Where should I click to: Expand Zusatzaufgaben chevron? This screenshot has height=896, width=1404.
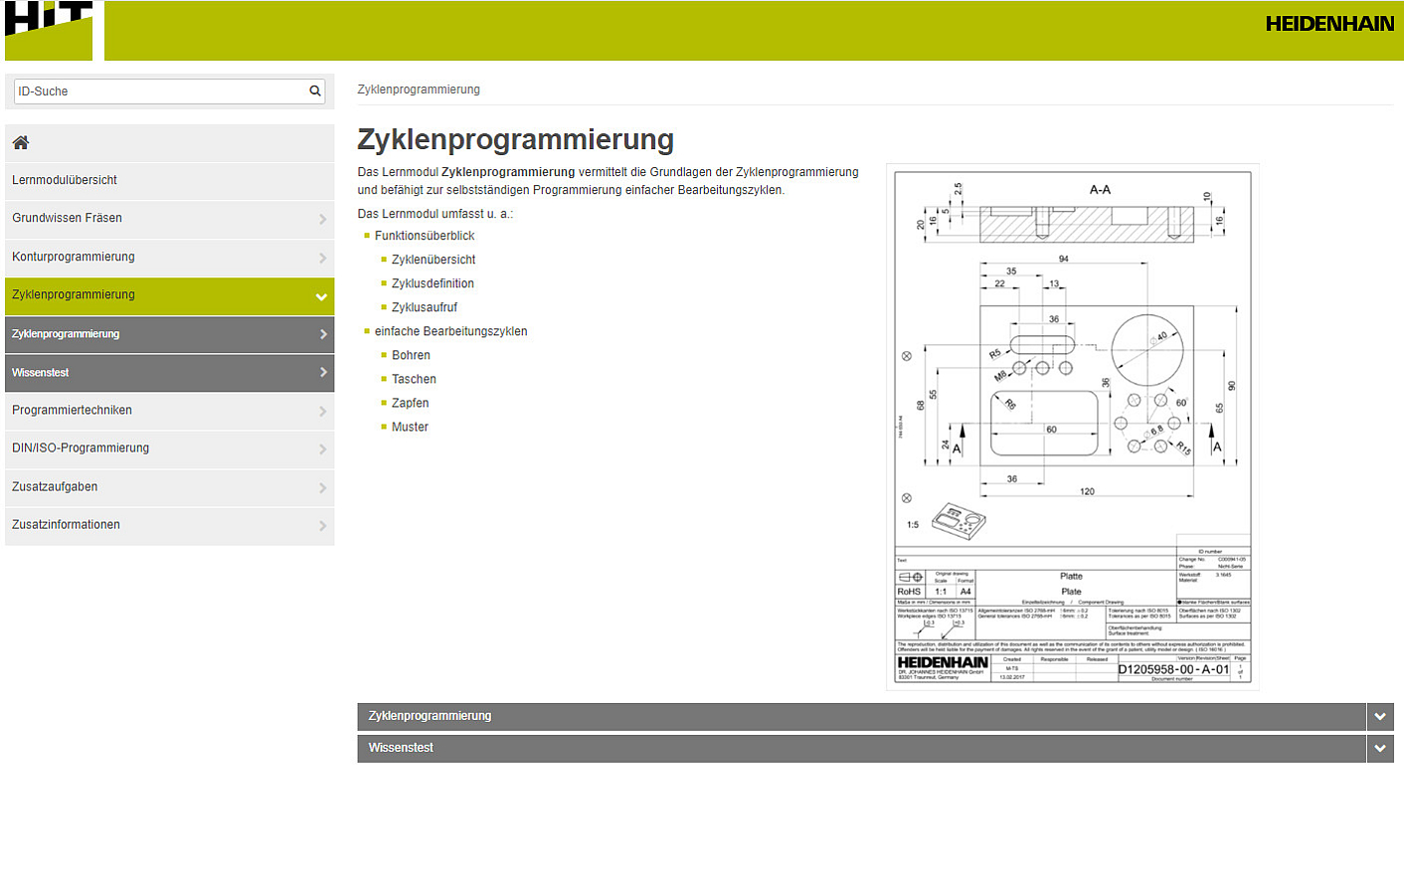click(322, 487)
